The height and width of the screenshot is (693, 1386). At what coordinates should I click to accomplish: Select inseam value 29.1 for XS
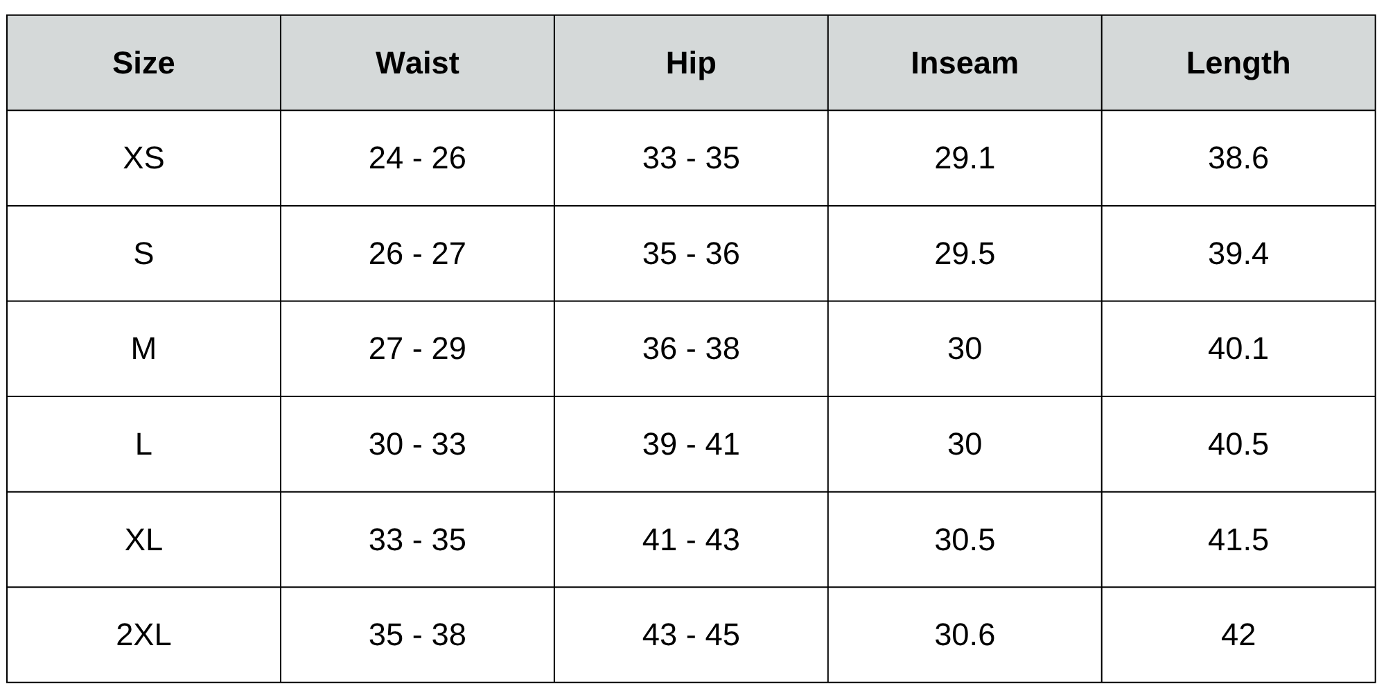(964, 158)
